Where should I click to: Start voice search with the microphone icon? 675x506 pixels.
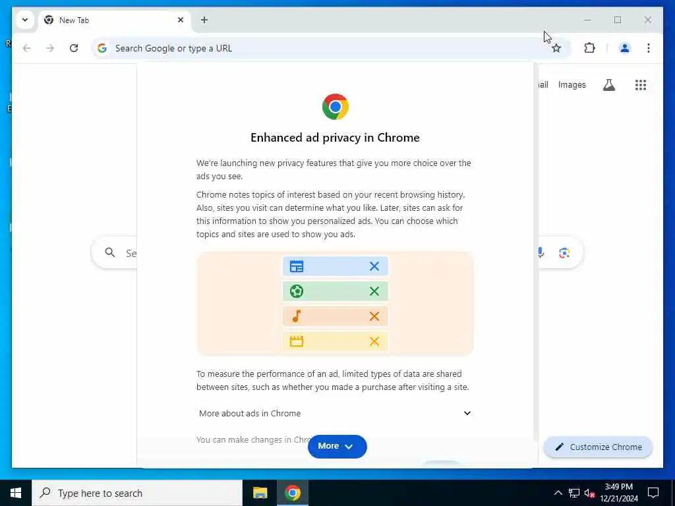541,253
